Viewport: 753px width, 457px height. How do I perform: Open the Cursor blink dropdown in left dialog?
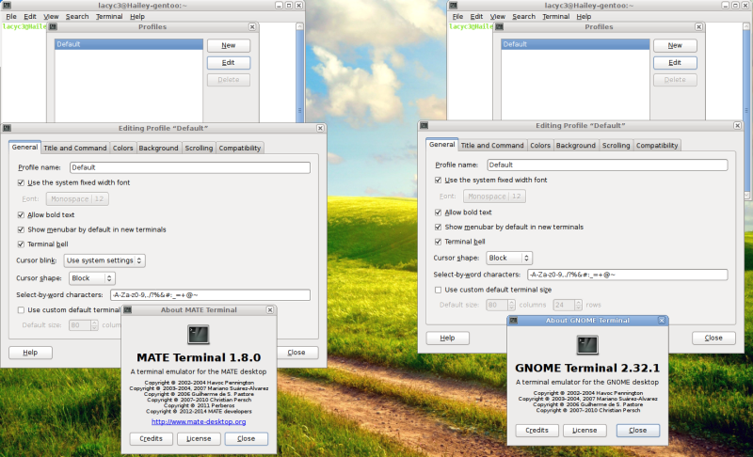104,260
